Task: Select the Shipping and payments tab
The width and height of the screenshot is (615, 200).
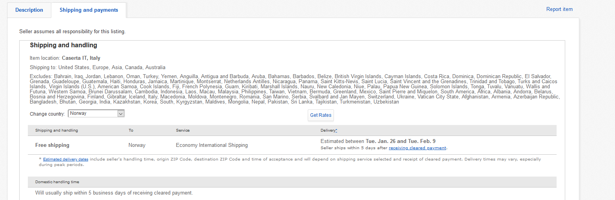Action: click(89, 10)
